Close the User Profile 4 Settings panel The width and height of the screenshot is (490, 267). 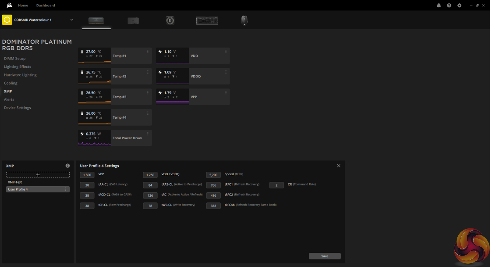pyautogui.click(x=339, y=166)
